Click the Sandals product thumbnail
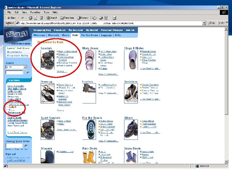The image size is (232, 174). click(x=47, y=60)
